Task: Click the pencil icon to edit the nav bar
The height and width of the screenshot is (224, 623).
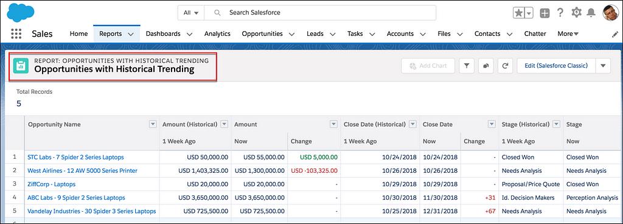Action: click(x=614, y=34)
